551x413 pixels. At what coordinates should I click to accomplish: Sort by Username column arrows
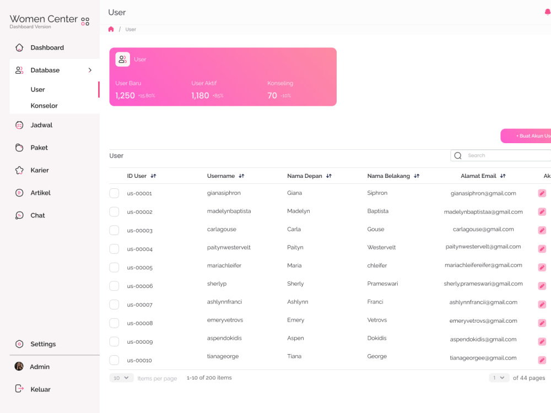click(x=241, y=176)
